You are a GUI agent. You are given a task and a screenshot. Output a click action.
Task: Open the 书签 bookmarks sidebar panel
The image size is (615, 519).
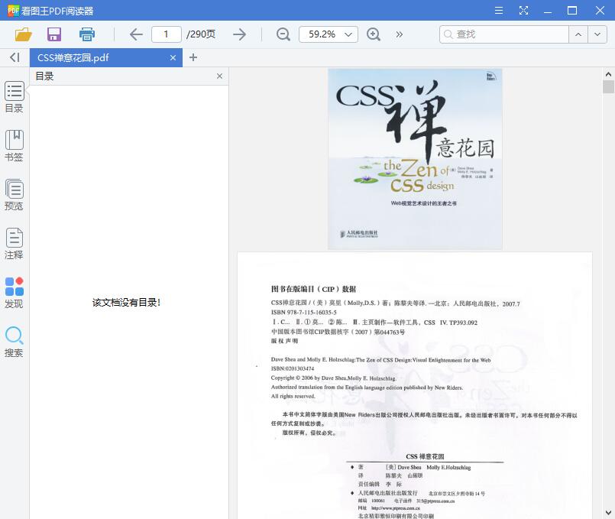pos(14,146)
